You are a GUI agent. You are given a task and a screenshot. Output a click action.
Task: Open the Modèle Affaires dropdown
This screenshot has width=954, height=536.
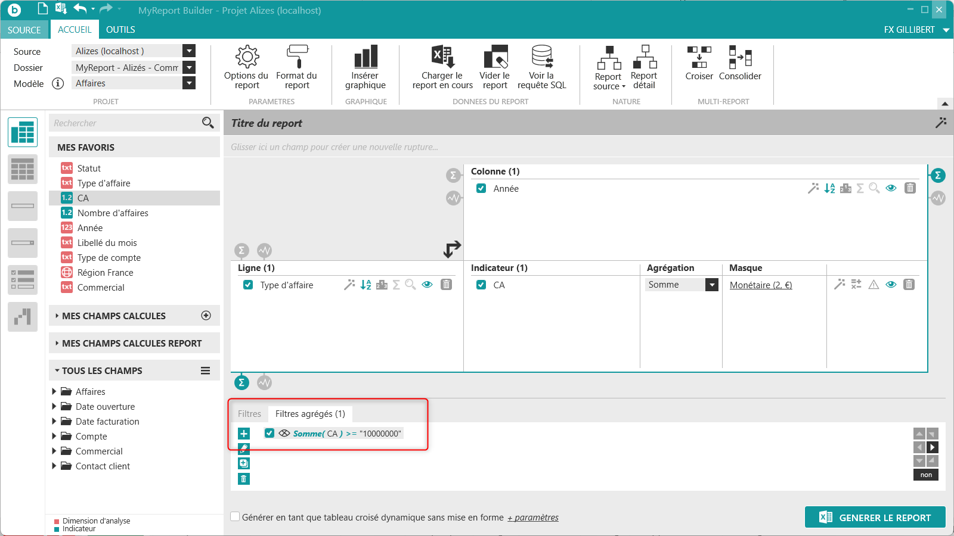click(189, 83)
